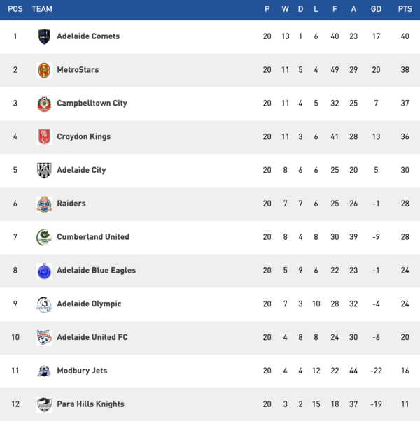This screenshot has width=420, height=421.
Task: Click the MetroStars team crest
Action: click(x=44, y=70)
